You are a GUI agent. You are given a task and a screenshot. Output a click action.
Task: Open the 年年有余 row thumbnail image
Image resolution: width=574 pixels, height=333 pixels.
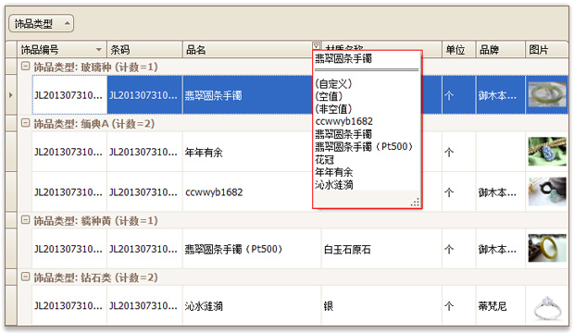pyautogui.click(x=546, y=151)
